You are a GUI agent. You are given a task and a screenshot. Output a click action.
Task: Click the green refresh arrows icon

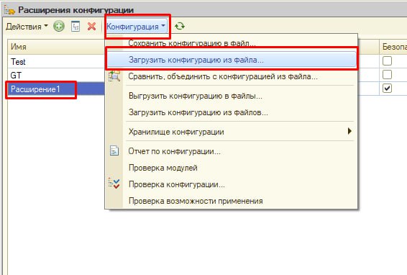[x=180, y=26]
